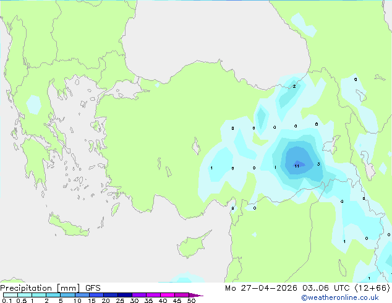Viewport: 392px width, 303px height.
Task: Click the dark navy 25 mm legend swatch
Action: (x=125, y=295)
